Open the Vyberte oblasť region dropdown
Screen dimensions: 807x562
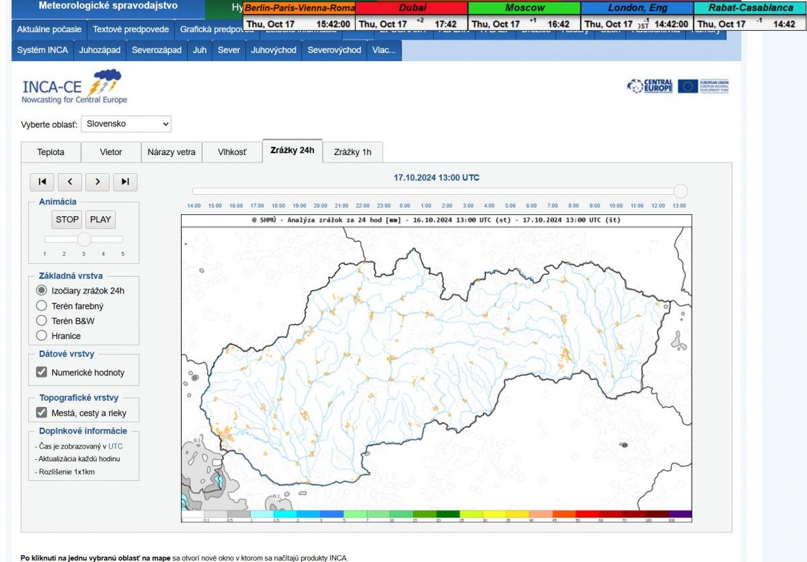(126, 124)
